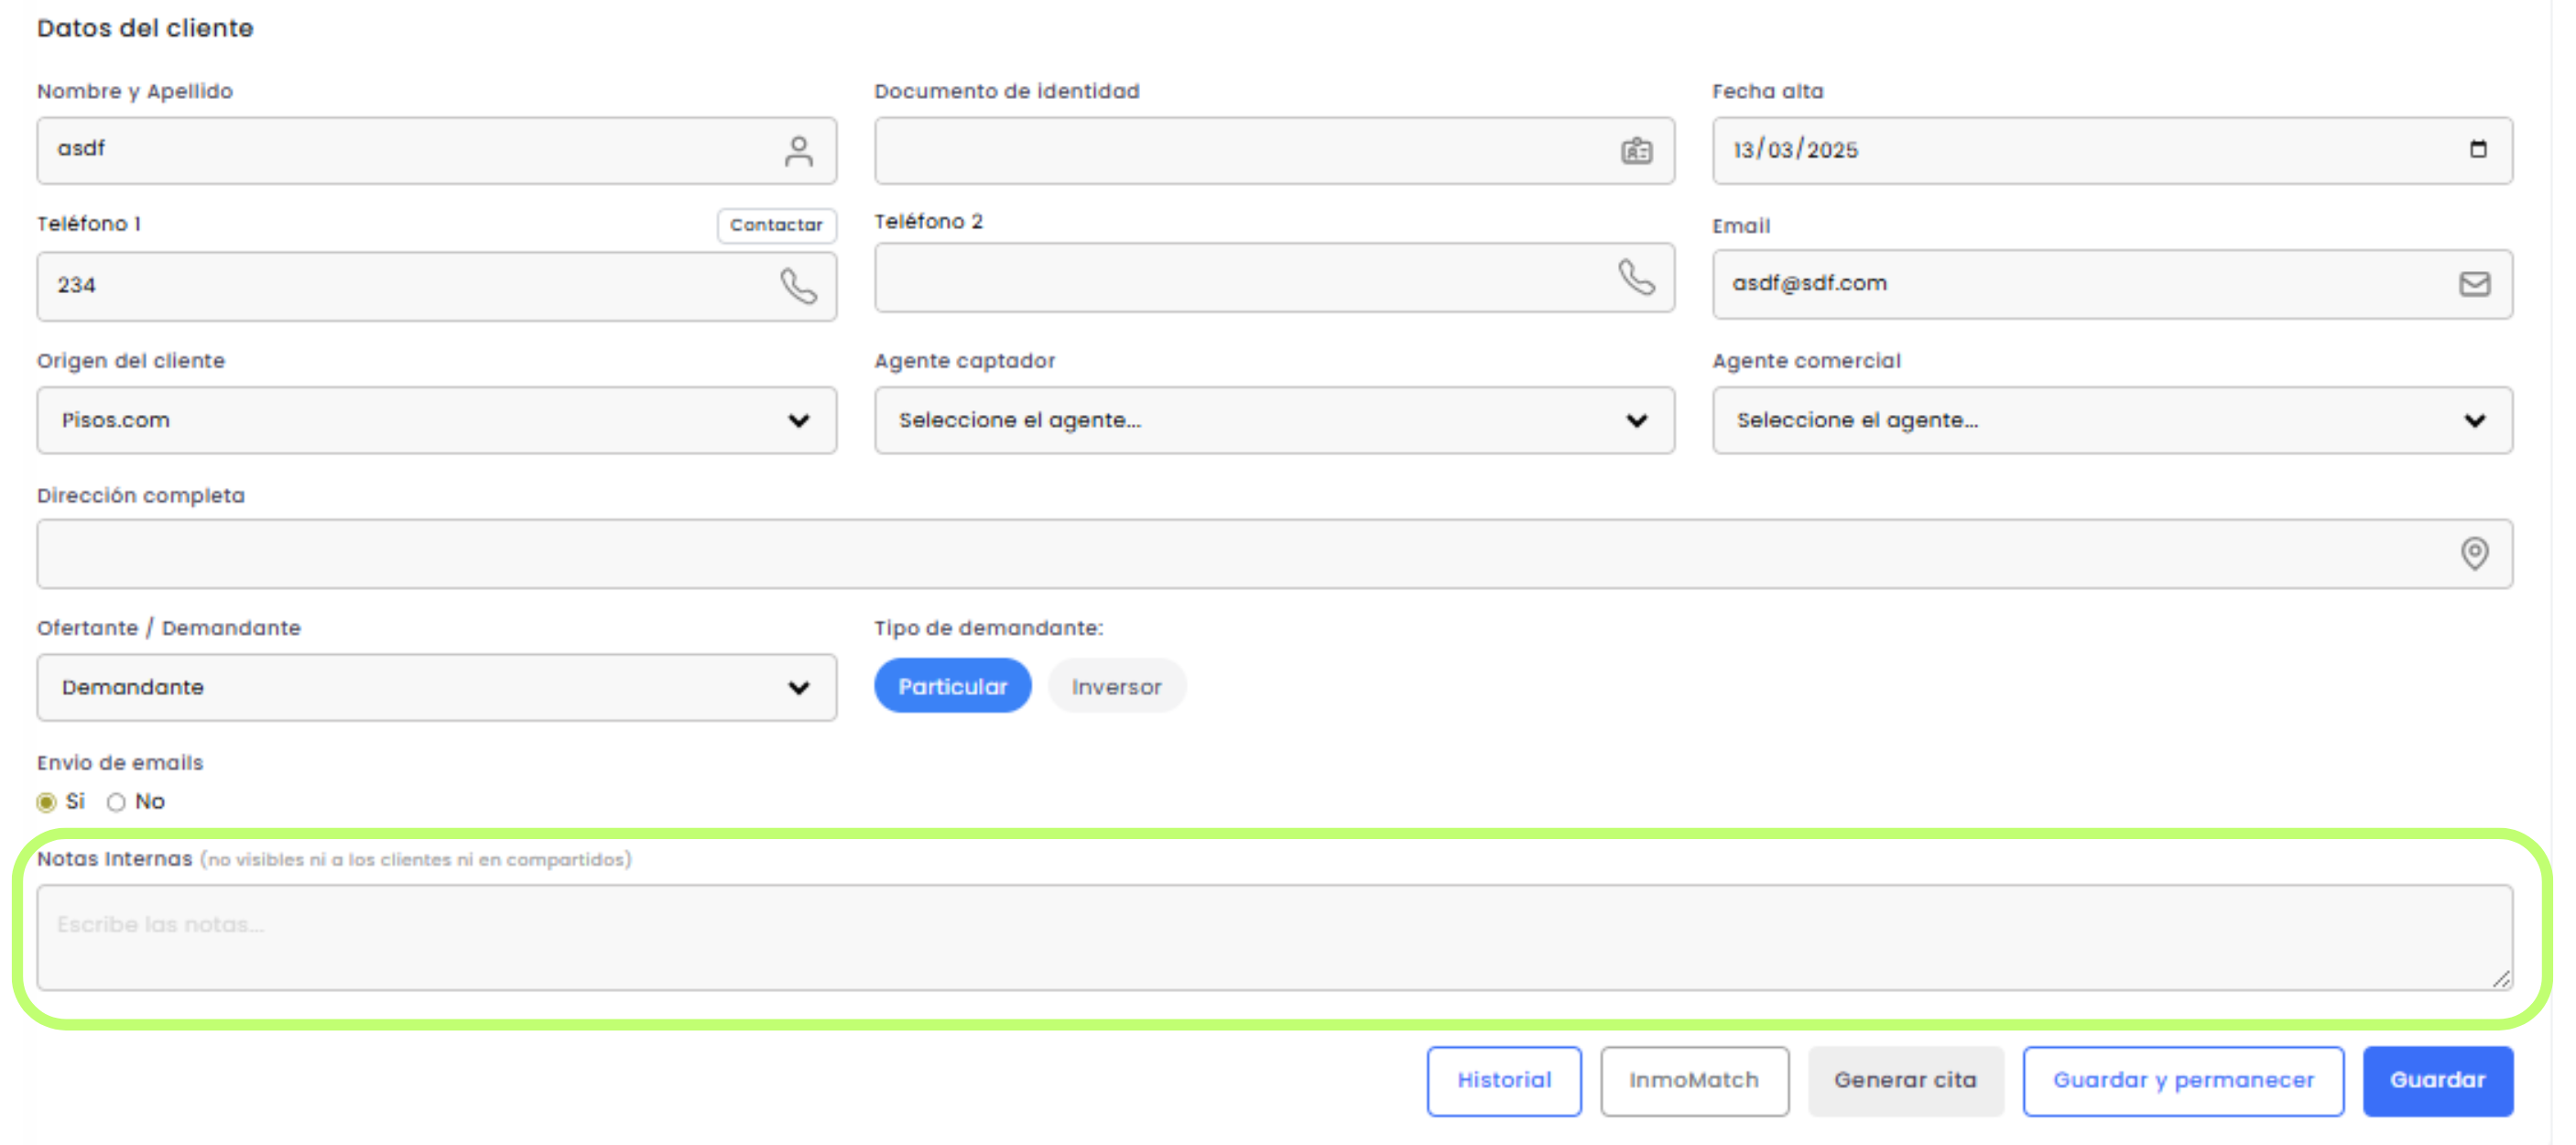
Task: Click Generar cita button
Action: point(1905,1080)
